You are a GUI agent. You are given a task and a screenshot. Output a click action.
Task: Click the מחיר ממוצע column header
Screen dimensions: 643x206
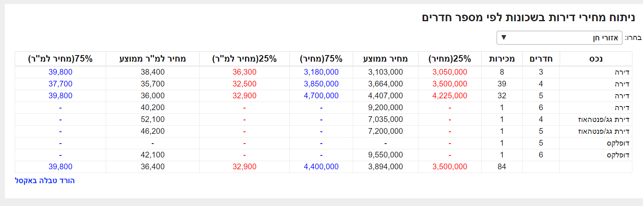[x=385, y=59]
